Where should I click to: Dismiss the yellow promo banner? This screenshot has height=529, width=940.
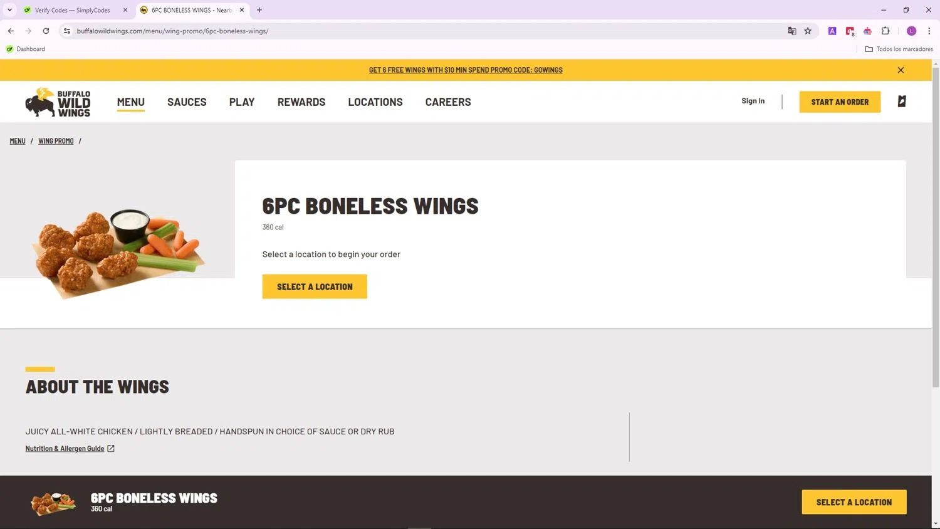[901, 70]
